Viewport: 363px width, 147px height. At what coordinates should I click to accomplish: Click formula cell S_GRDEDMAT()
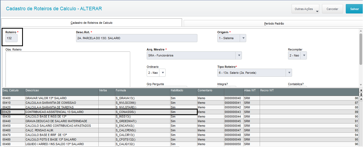[142, 121]
